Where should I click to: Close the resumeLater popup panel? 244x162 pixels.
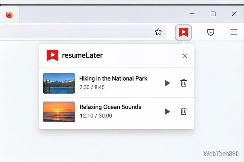(x=185, y=56)
